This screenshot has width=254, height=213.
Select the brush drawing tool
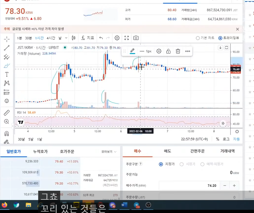(x=7, y=66)
